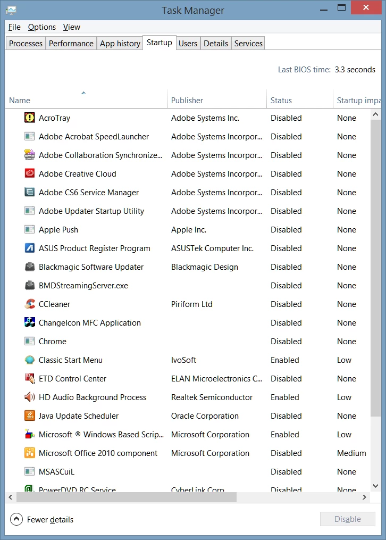This screenshot has height=540, width=386.
Task: Select the Java Update Scheduler name
Action: click(x=79, y=416)
